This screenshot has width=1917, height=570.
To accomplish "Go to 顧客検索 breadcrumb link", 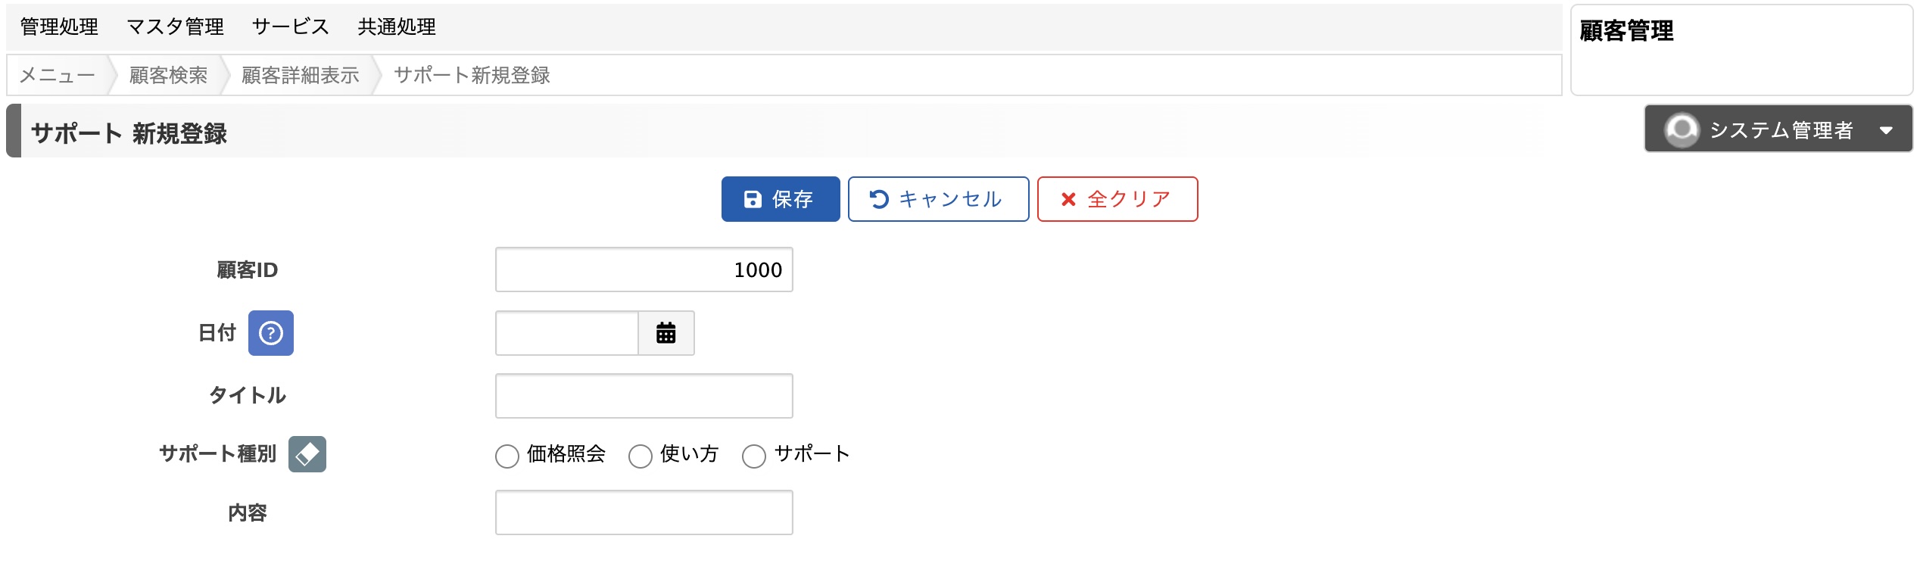I will 168,75.
